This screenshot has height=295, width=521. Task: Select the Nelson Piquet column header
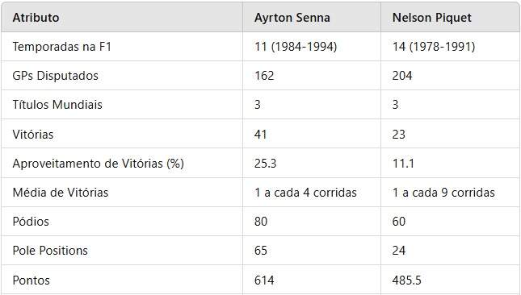click(431, 18)
